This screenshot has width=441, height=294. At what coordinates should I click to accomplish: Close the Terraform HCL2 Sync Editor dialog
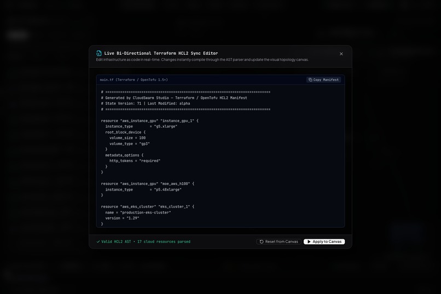pyautogui.click(x=341, y=54)
